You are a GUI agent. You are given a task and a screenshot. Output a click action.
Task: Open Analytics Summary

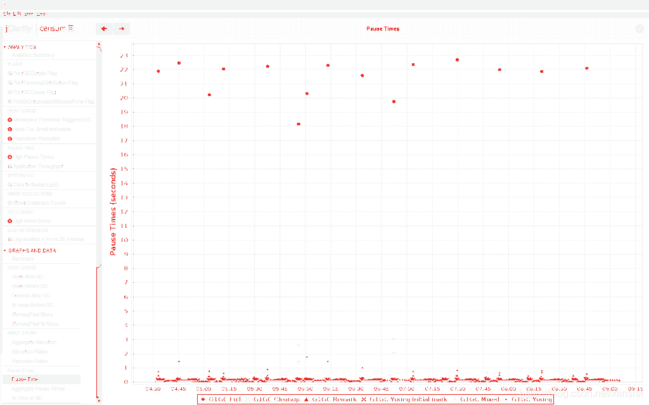click(x=33, y=55)
